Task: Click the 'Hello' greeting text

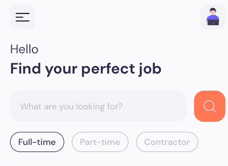Action: tap(24, 49)
